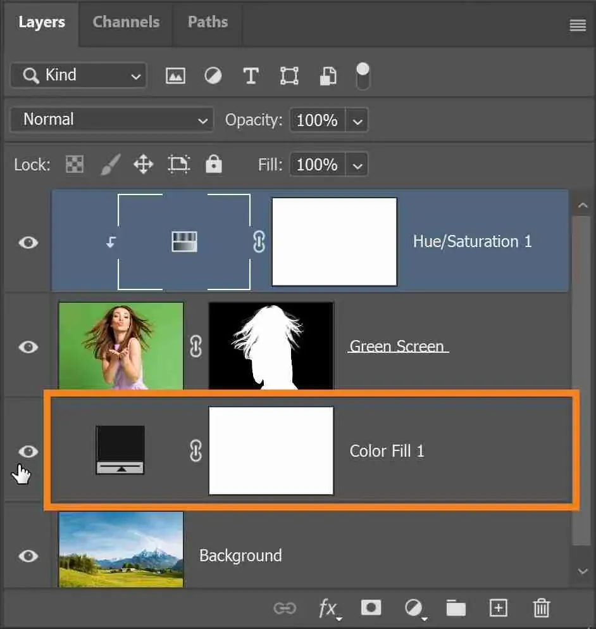Add a layer mask from bottom bar

click(371, 608)
